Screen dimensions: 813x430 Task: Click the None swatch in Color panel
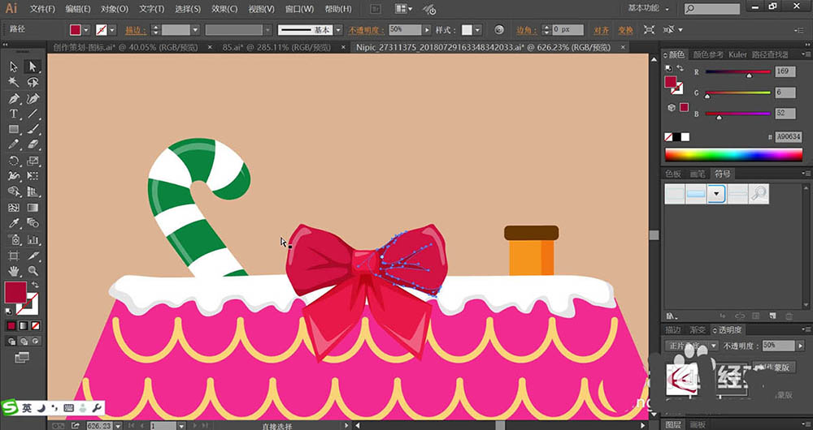(668, 137)
